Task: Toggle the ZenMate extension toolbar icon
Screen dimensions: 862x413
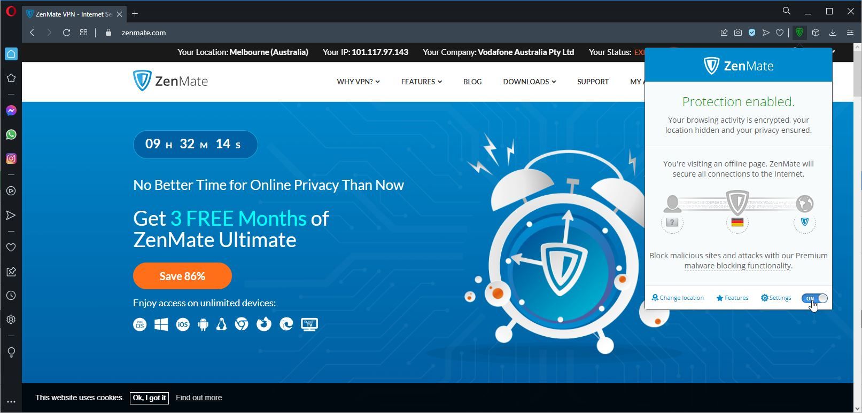Action: (x=799, y=33)
